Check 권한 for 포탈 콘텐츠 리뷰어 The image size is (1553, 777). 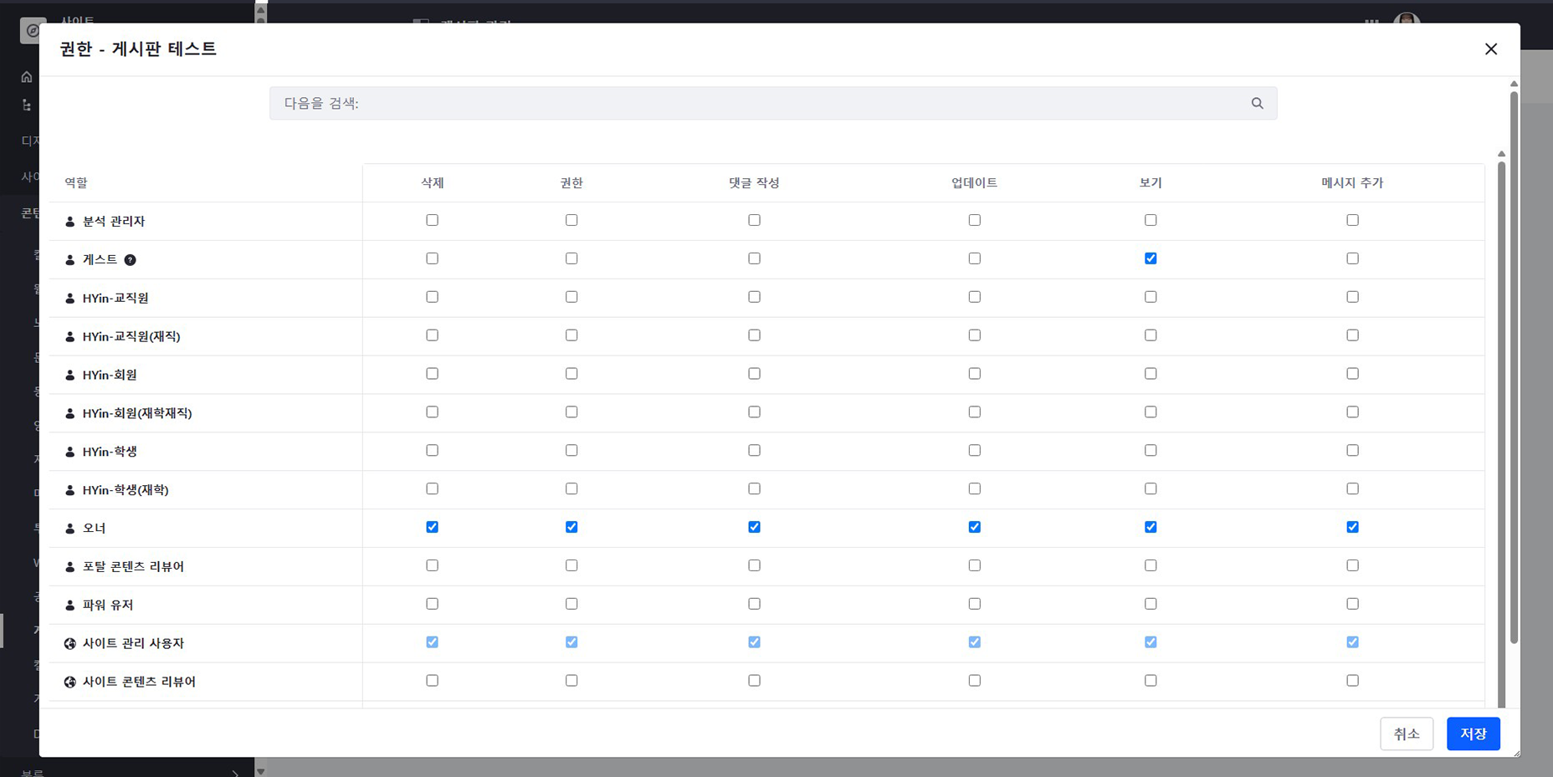click(x=571, y=565)
